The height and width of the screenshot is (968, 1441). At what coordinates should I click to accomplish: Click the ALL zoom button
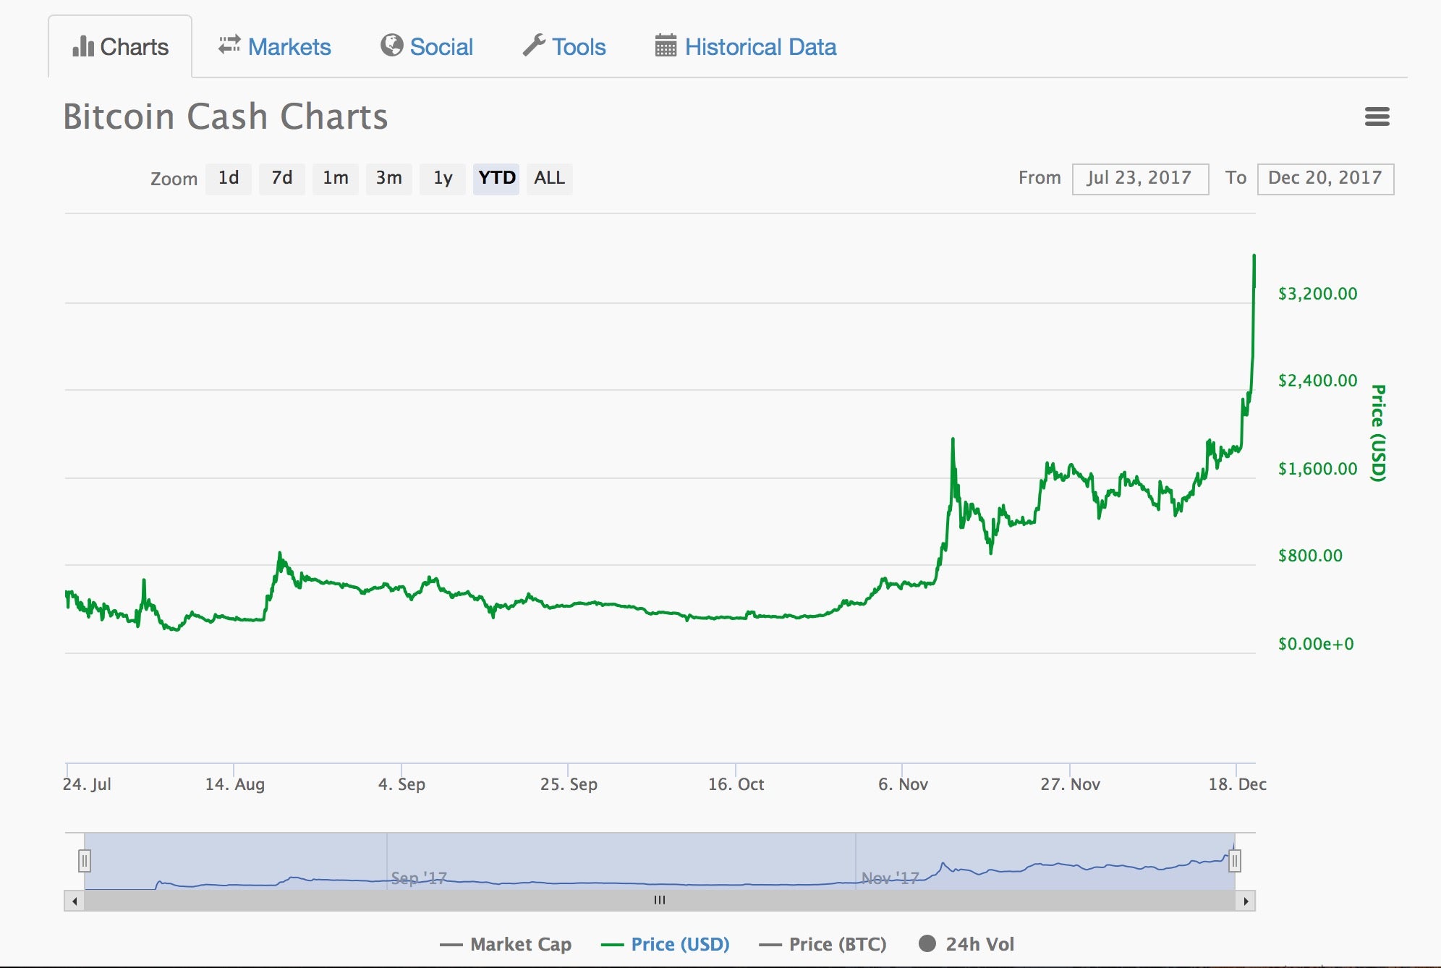pyautogui.click(x=549, y=179)
